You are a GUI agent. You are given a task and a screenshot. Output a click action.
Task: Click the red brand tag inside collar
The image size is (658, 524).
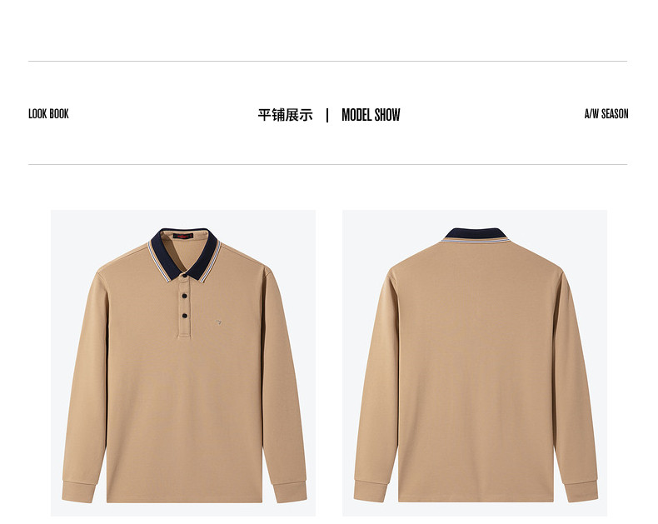pos(183,236)
